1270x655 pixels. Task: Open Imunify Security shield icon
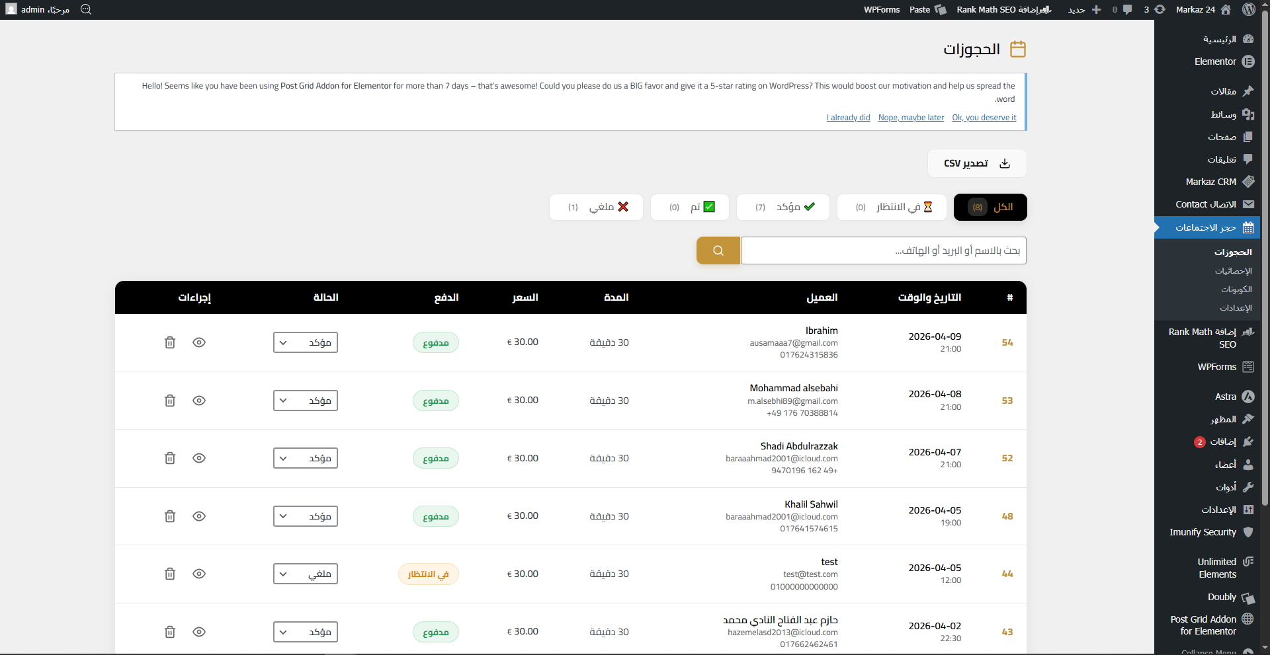pos(1248,532)
